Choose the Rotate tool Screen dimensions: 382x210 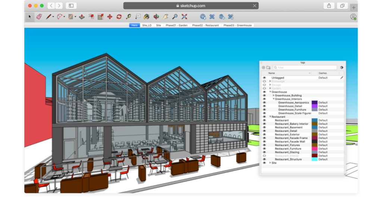pyautogui.click(x=119, y=17)
